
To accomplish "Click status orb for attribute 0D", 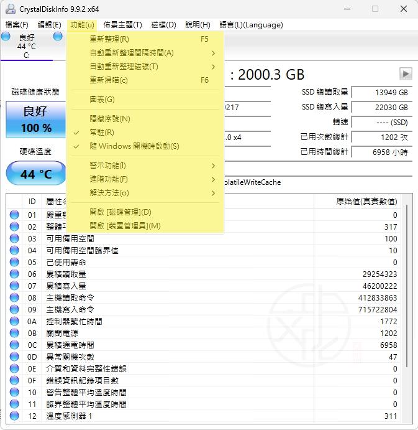I will click(14, 357).
